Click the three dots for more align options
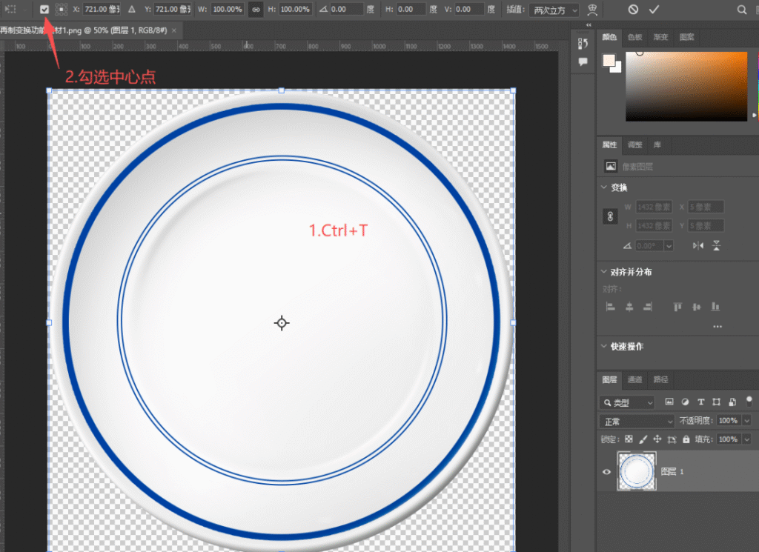Screen dimensions: 759x552 pyautogui.click(x=717, y=327)
